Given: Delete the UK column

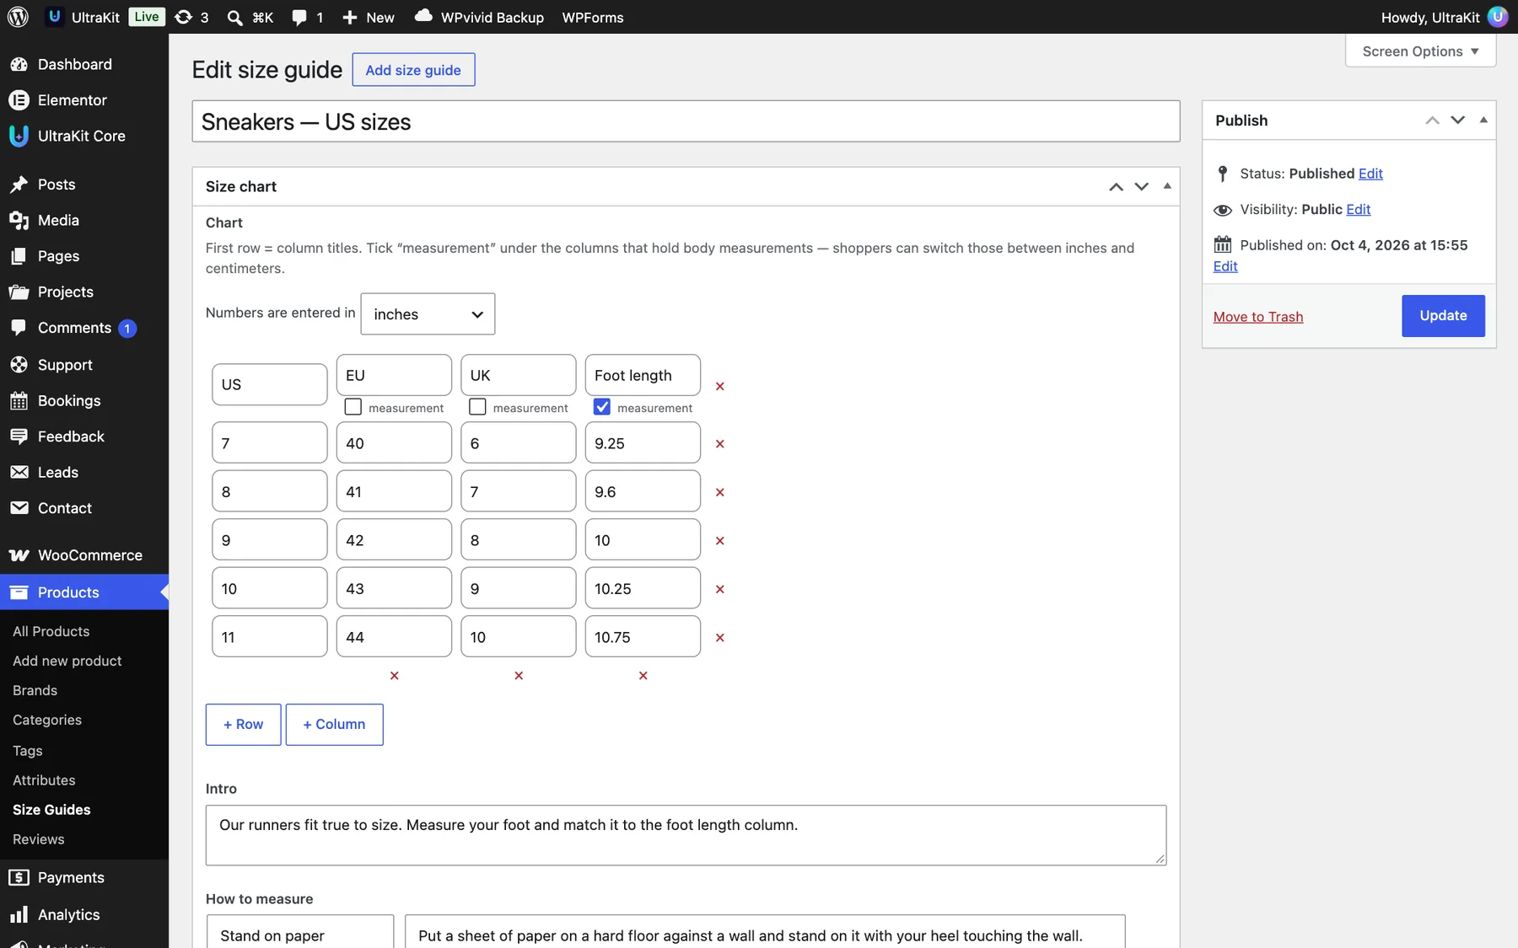Looking at the screenshot, I should click(519, 676).
